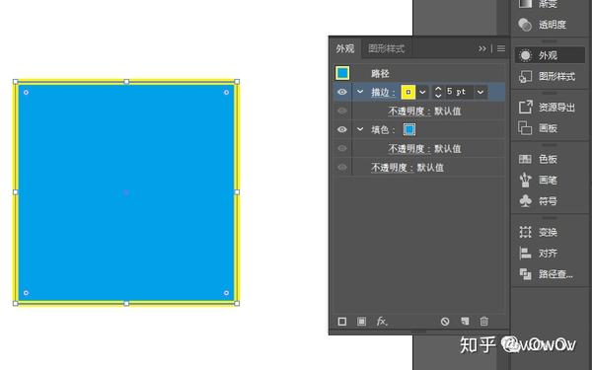This screenshot has width=592, height=370.
Task: Click the 路径 path row label
Action: [380, 74]
